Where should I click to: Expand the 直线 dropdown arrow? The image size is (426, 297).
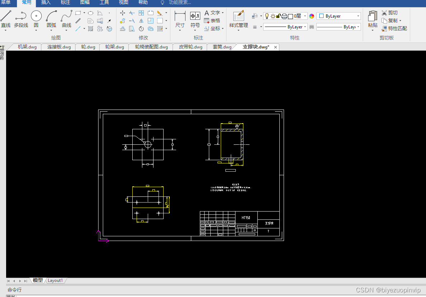[x=5, y=31]
